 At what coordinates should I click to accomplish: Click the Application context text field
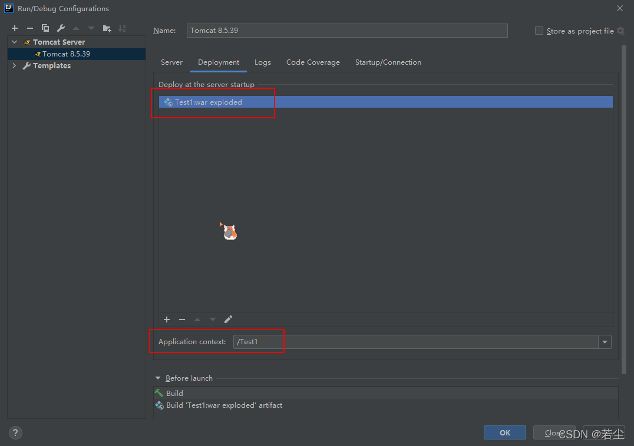click(415, 342)
